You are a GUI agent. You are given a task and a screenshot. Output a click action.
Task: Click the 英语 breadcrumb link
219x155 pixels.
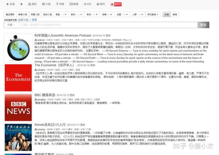click(x=34, y=20)
